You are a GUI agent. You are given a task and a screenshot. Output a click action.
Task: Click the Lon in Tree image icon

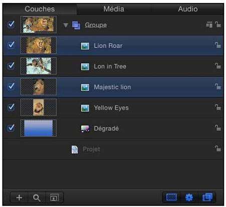pyautogui.click(x=85, y=67)
